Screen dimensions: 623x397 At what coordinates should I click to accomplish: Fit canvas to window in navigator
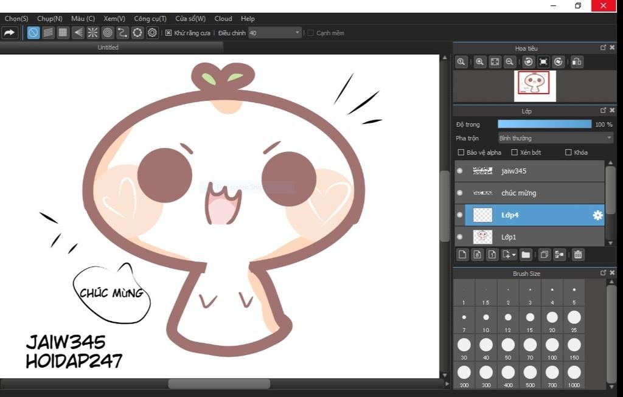coord(495,62)
